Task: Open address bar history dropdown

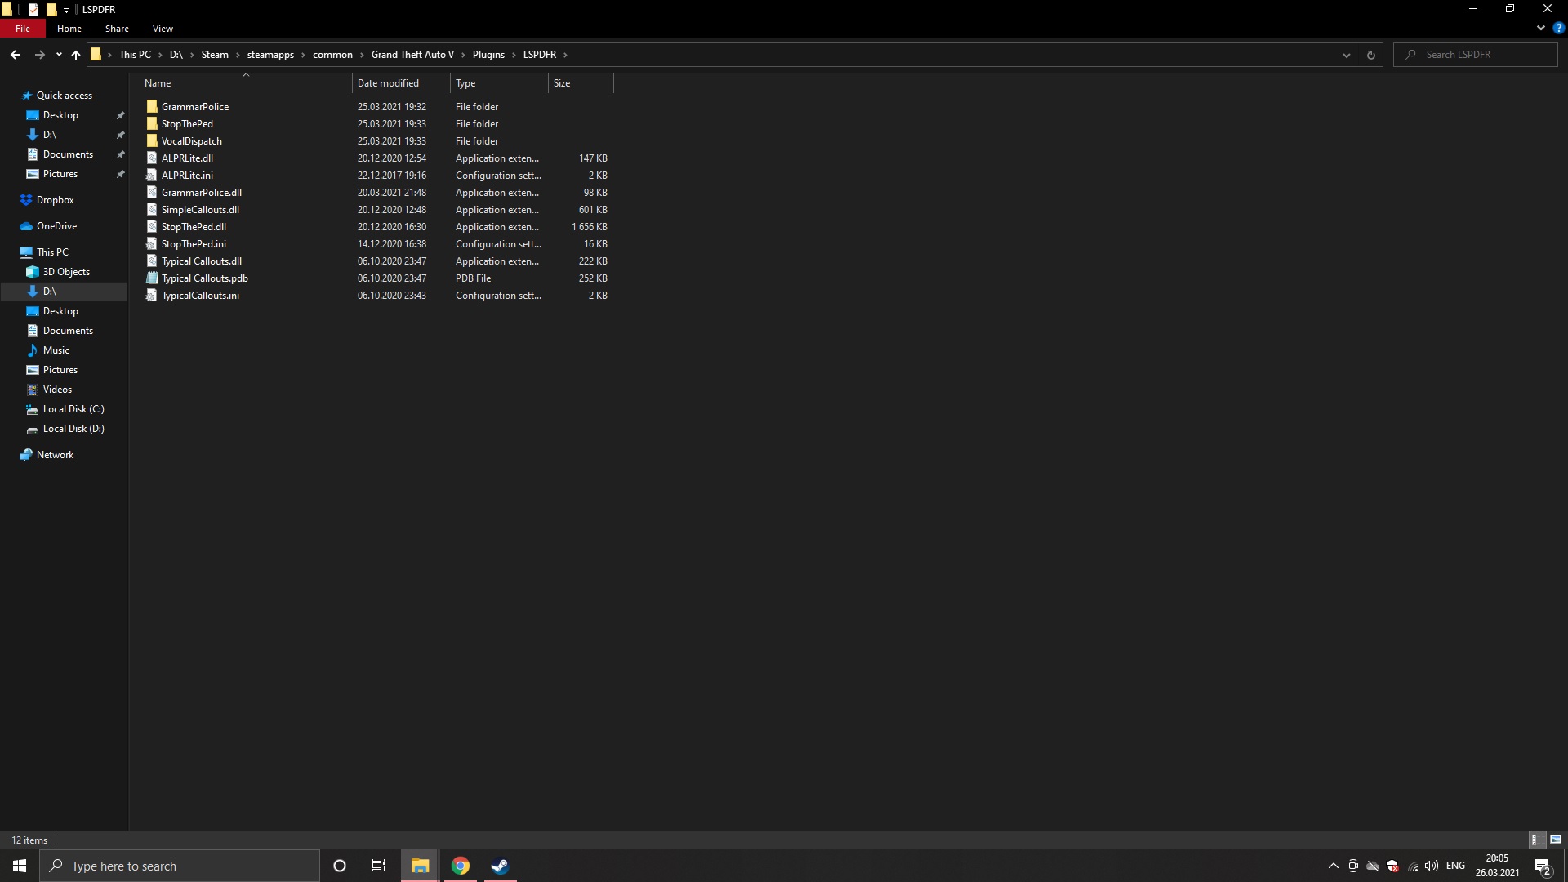Action: 1346,55
